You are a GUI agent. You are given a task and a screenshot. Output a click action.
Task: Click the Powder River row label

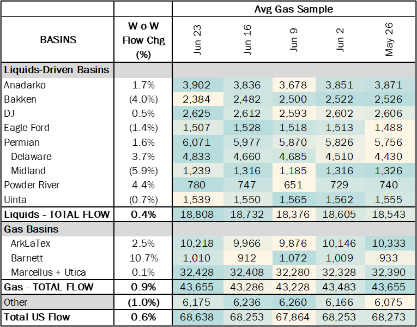(32, 185)
